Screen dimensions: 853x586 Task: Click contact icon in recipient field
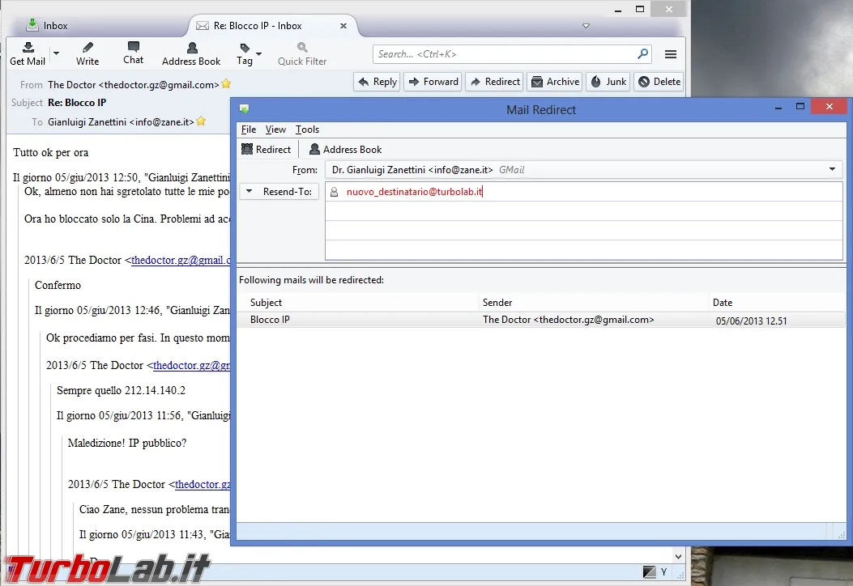[x=335, y=192]
